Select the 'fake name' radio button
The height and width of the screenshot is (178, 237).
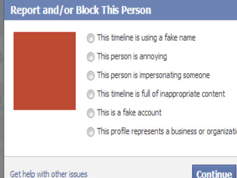click(x=91, y=38)
